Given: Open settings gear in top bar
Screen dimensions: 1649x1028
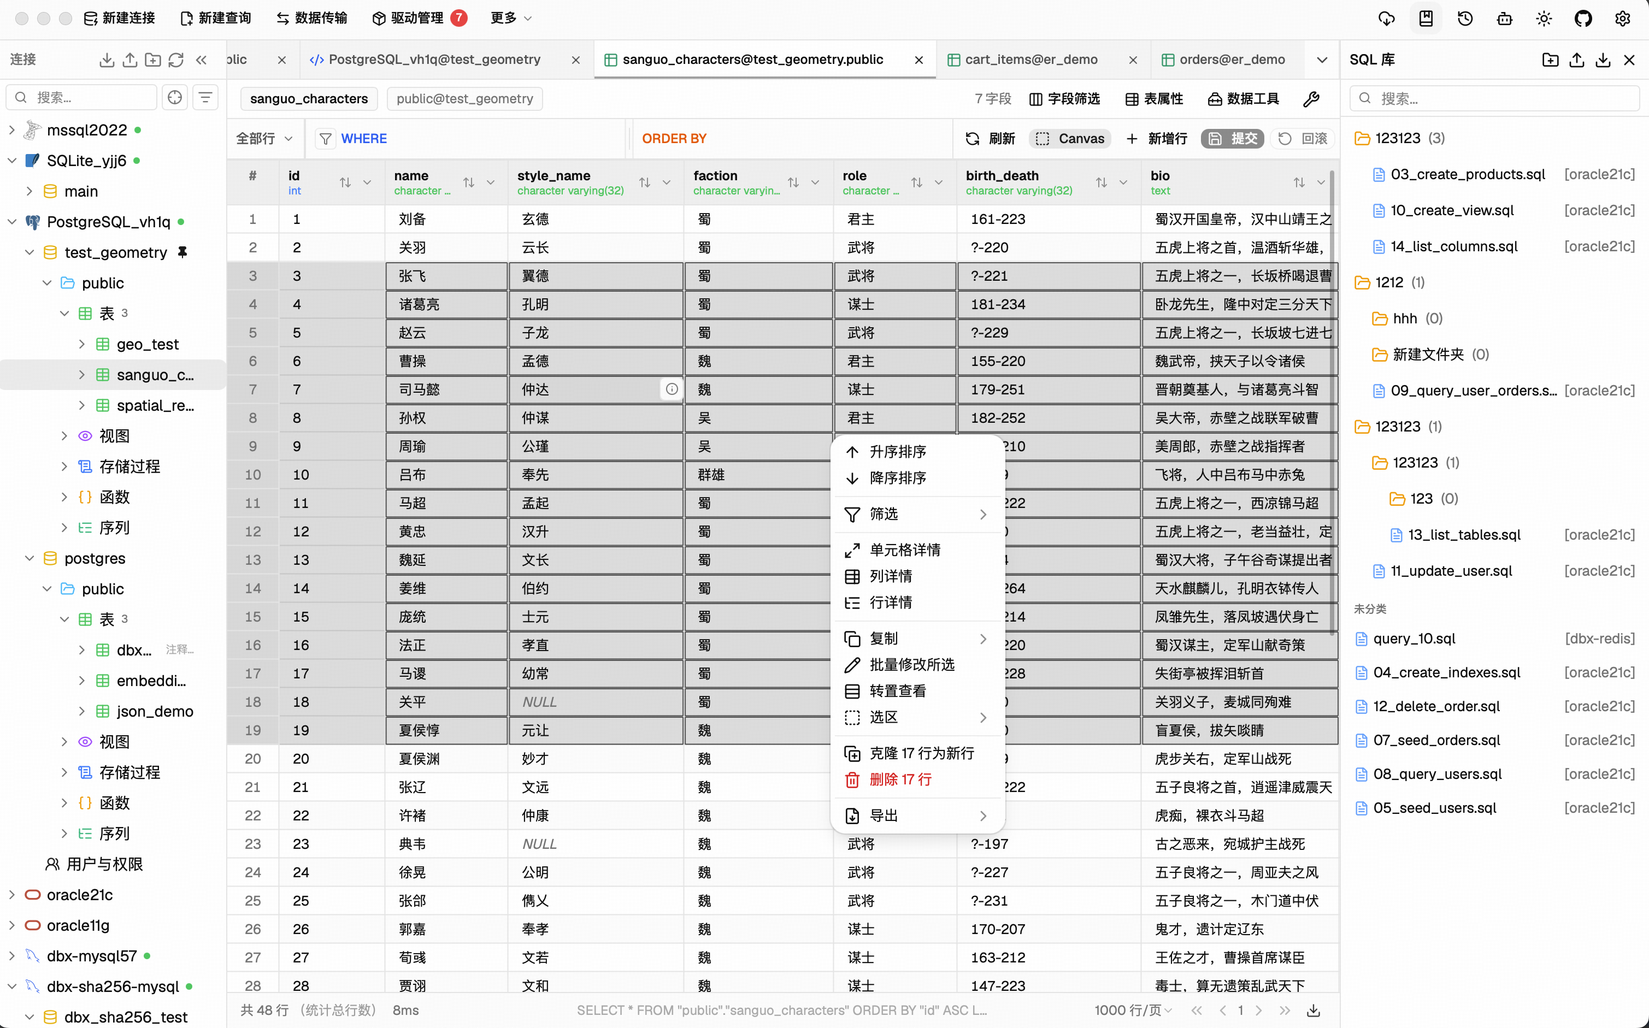Looking at the screenshot, I should click(x=1622, y=19).
